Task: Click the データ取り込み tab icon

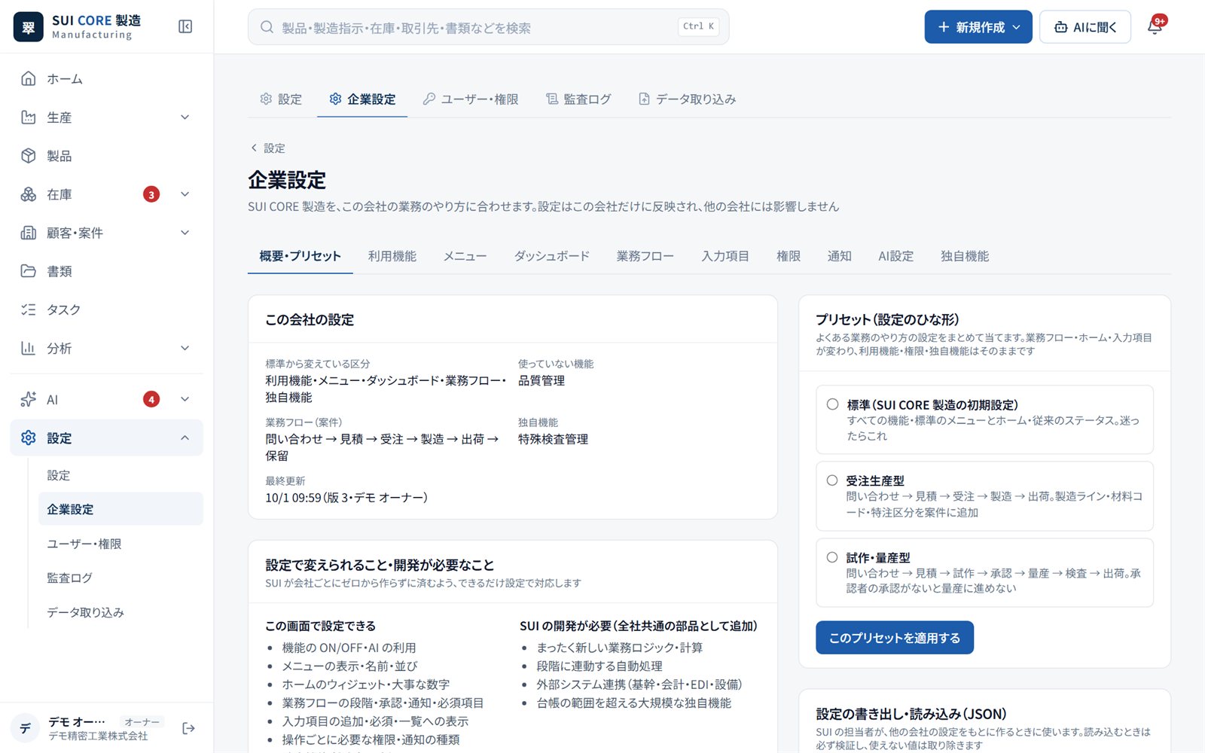Action: (644, 99)
